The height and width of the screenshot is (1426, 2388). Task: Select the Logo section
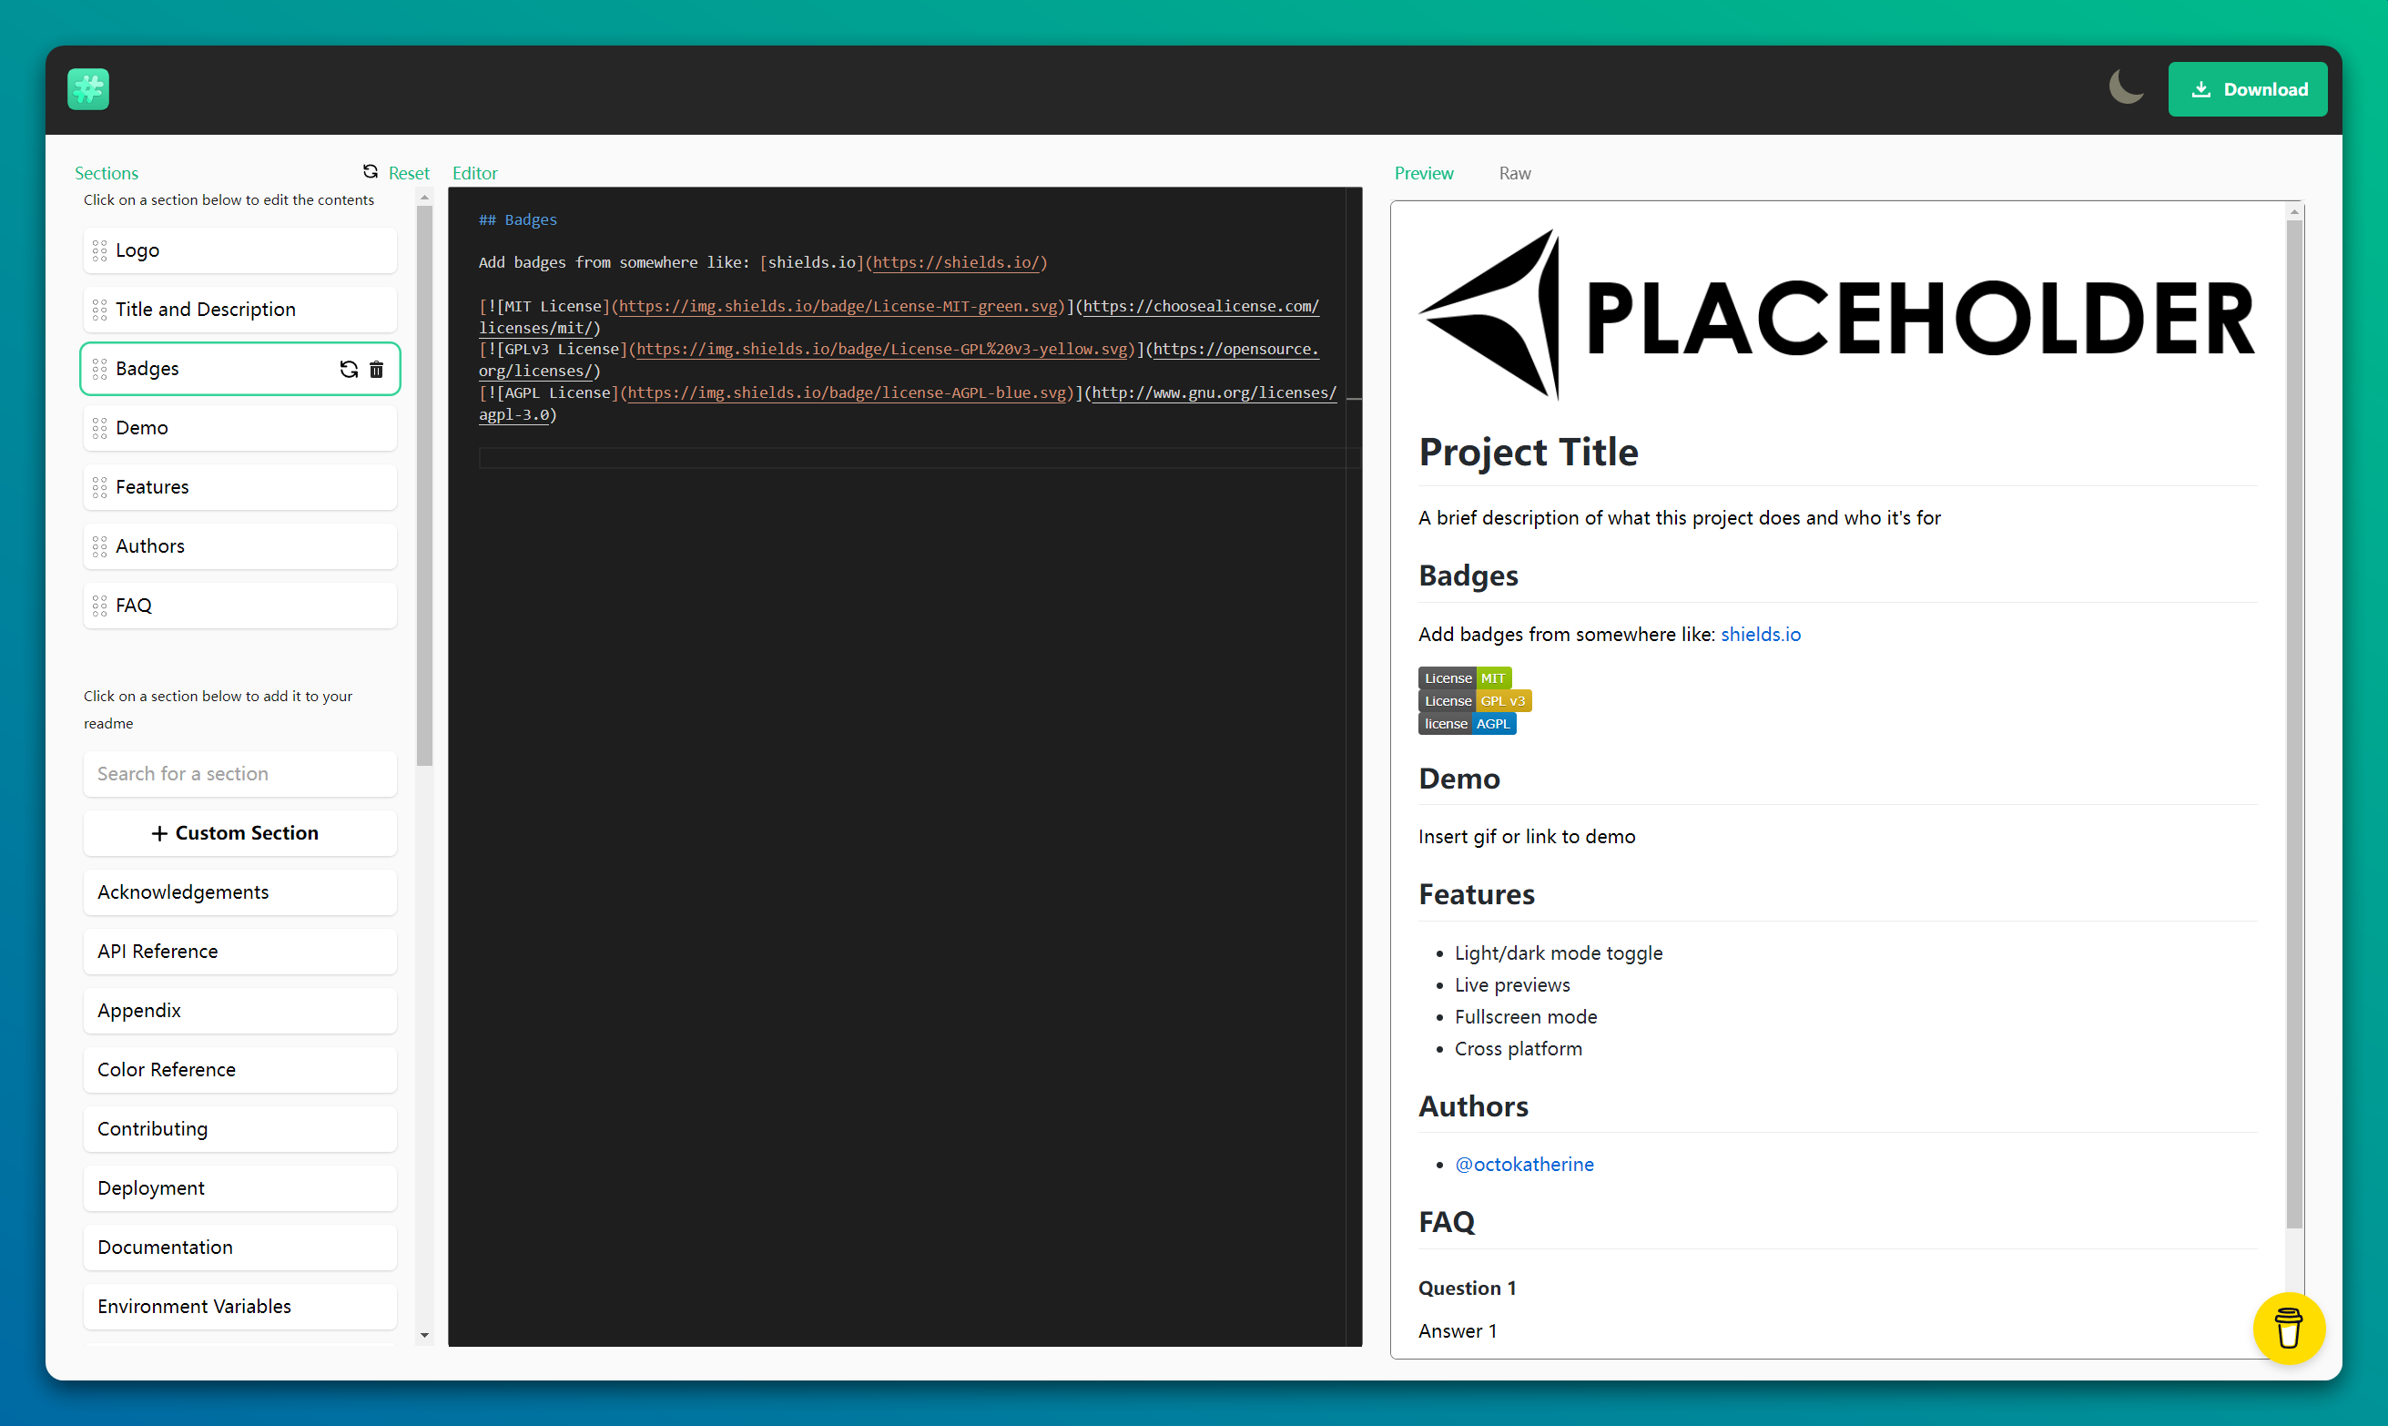coord(240,250)
